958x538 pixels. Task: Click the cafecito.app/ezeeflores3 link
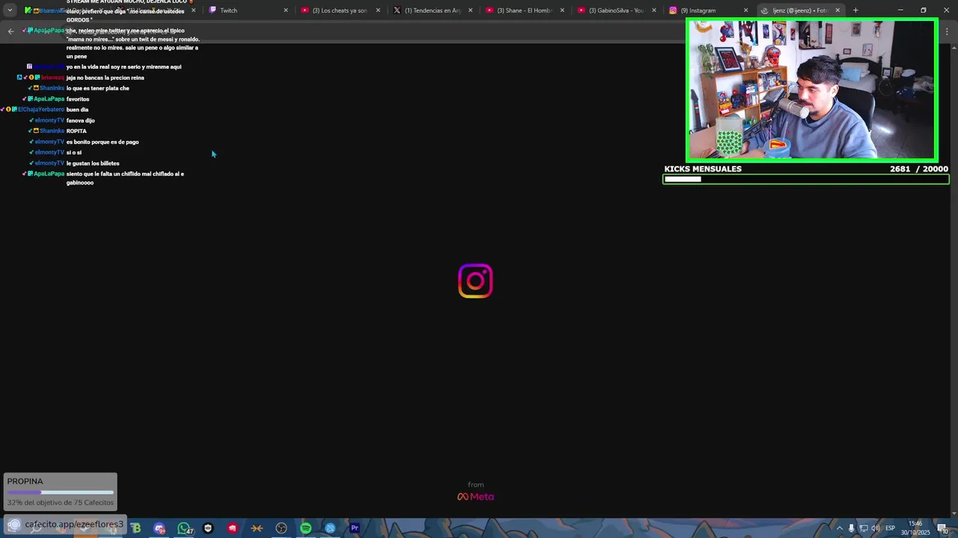coord(74,525)
